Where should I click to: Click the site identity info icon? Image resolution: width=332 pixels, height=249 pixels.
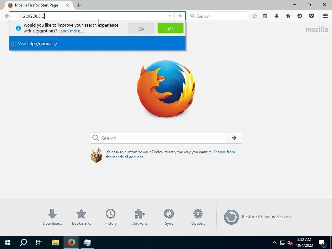tap(16, 16)
